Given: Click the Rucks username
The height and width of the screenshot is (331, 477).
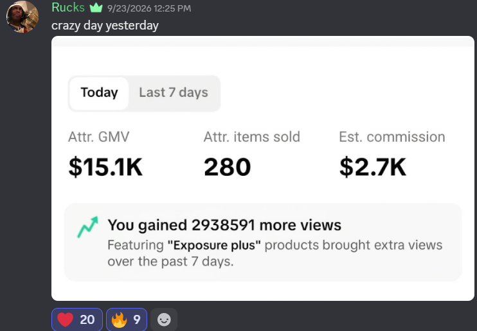Looking at the screenshot, I should pos(68,7).
